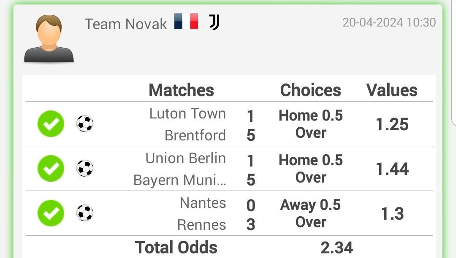Tap the France flag icon
This screenshot has height=258, width=456.
(x=186, y=21)
